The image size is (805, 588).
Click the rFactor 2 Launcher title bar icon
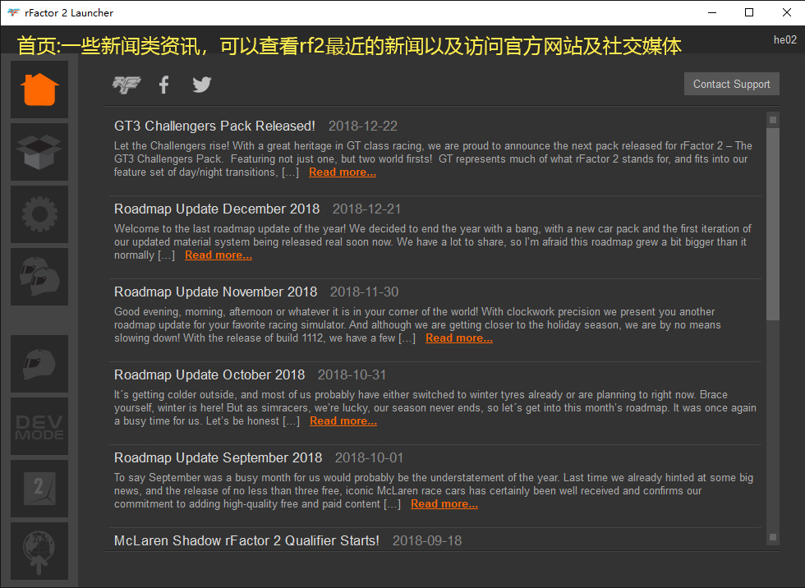coord(14,12)
